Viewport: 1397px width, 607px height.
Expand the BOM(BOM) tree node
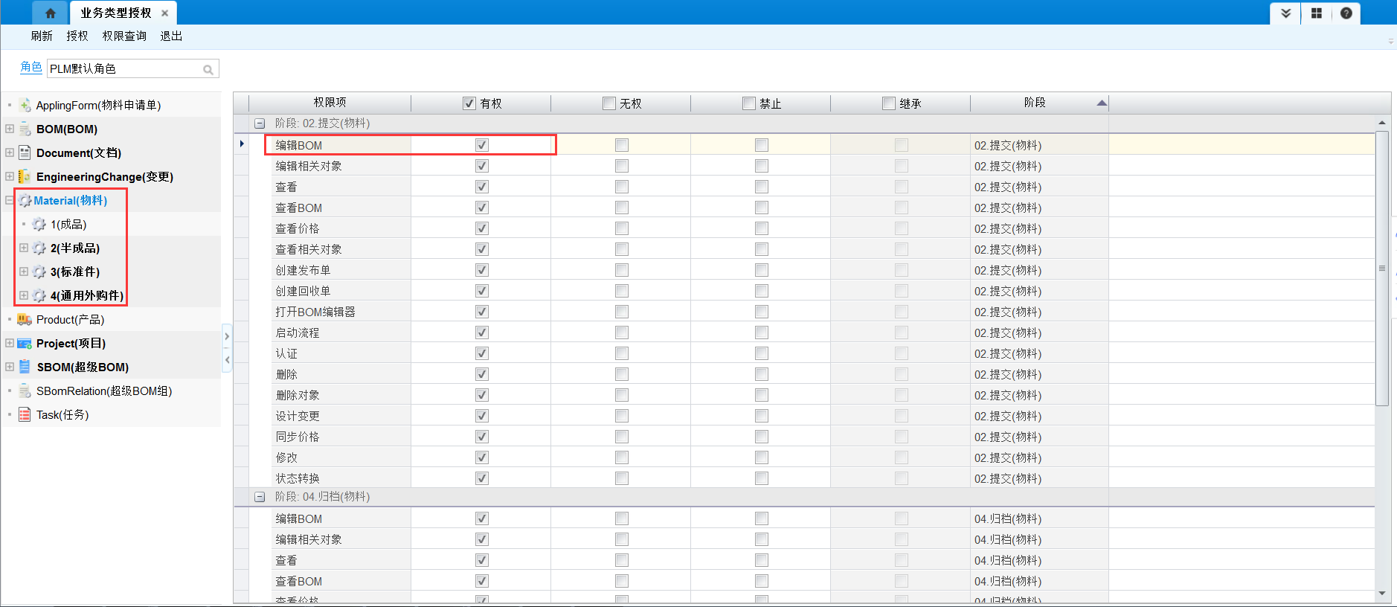pos(10,129)
